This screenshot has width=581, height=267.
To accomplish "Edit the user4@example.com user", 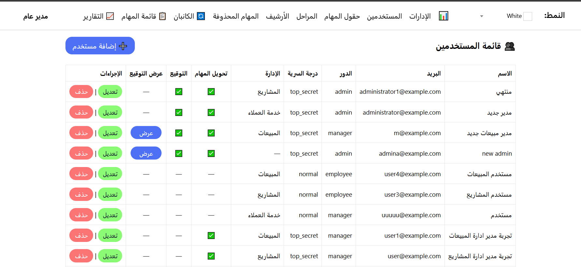I will 110,174.
